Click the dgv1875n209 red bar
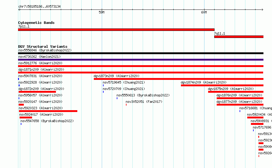Screen dimensions: 272x168 (x=236, y=92)
